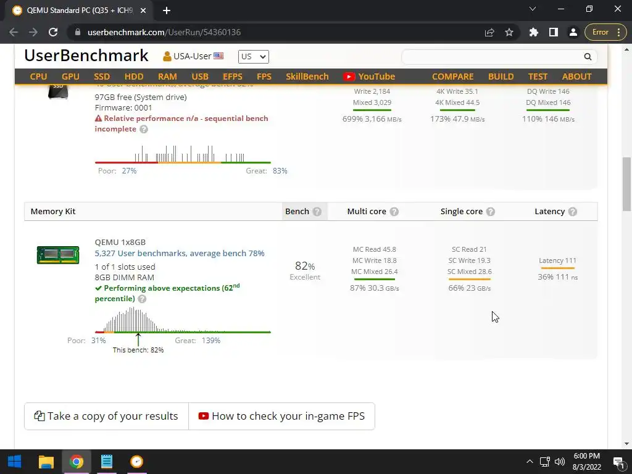The height and width of the screenshot is (474, 632).
Task: Open the FPS menu item
Action: point(264,77)
